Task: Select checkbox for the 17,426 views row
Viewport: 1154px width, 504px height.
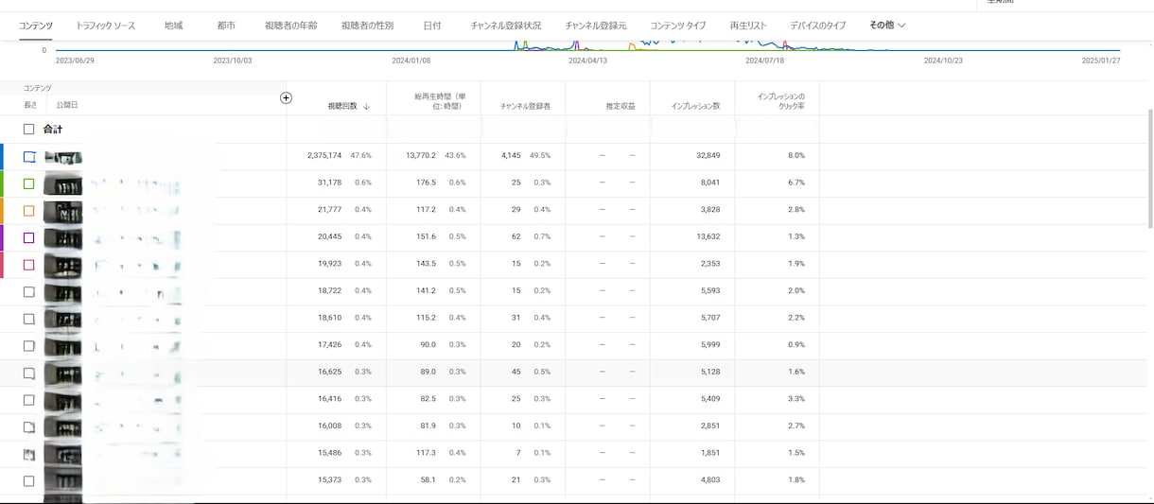Action: pos(28,346)
